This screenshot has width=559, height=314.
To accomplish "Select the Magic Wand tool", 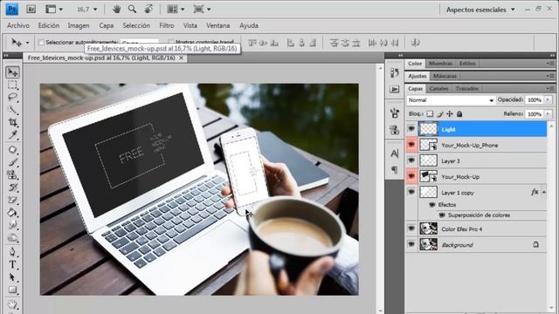I will (x=12, y=110).
